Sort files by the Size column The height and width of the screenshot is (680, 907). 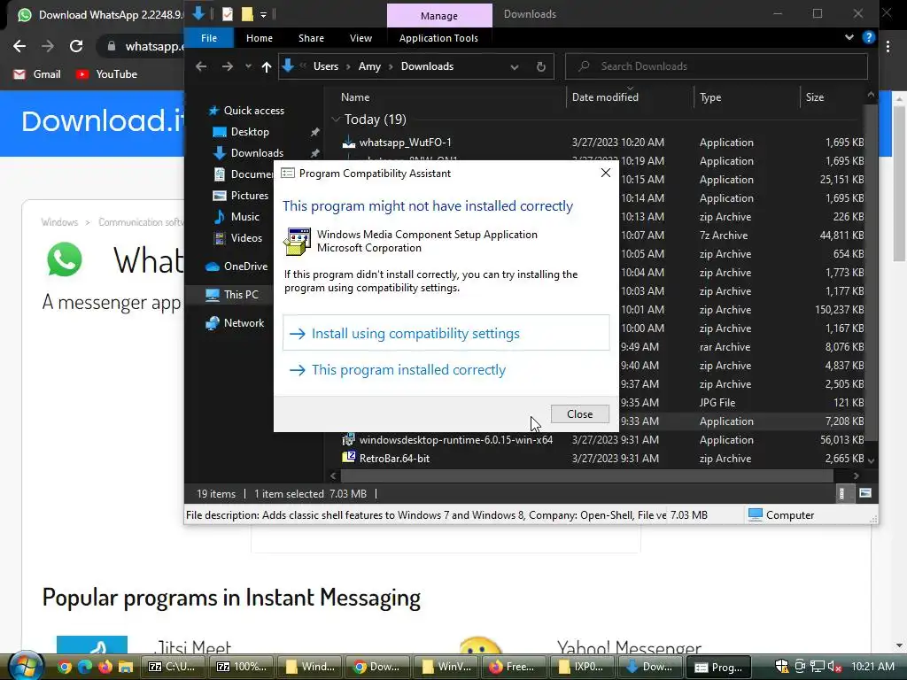click(x=815, y=97)
